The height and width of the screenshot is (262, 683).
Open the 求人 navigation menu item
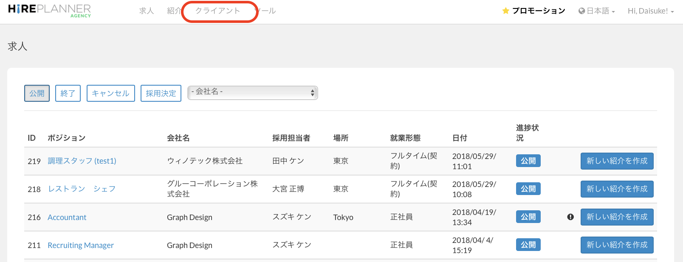(x=147, y=11)
